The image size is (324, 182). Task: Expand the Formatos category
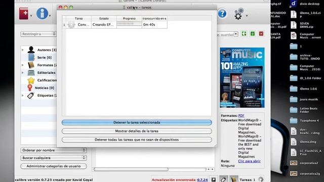[22, 65]
